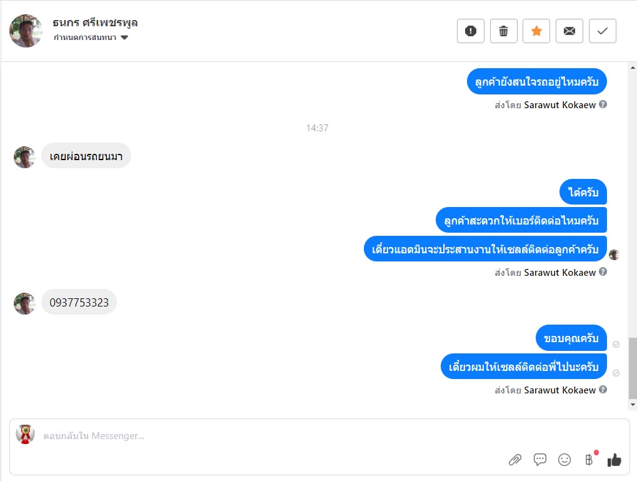Delete conversation using trash icon

[503, 31]
